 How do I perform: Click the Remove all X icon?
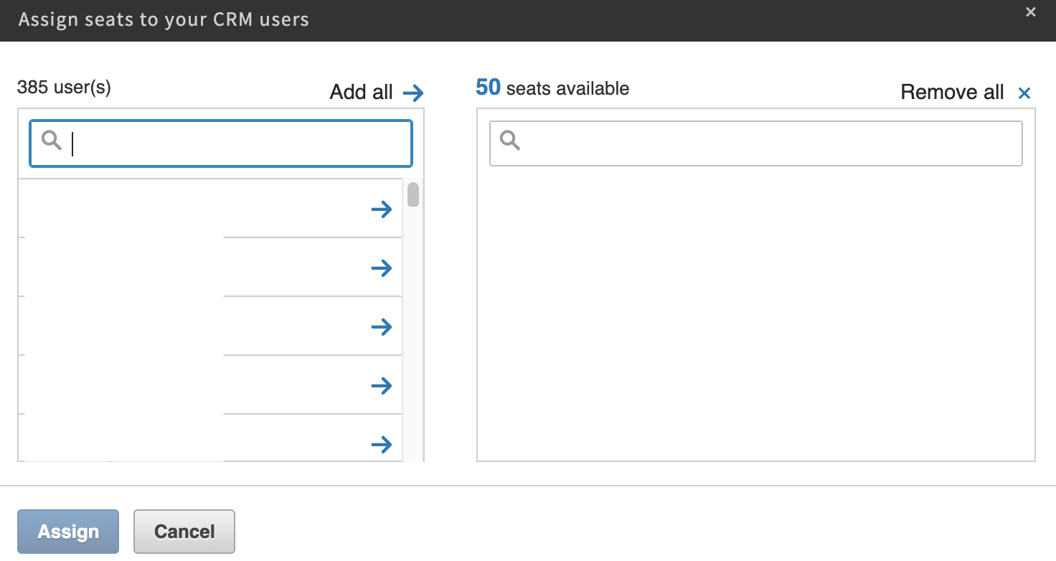point(1024,93)
